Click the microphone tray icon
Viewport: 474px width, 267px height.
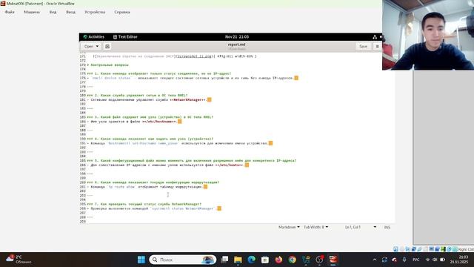point(404,260)
